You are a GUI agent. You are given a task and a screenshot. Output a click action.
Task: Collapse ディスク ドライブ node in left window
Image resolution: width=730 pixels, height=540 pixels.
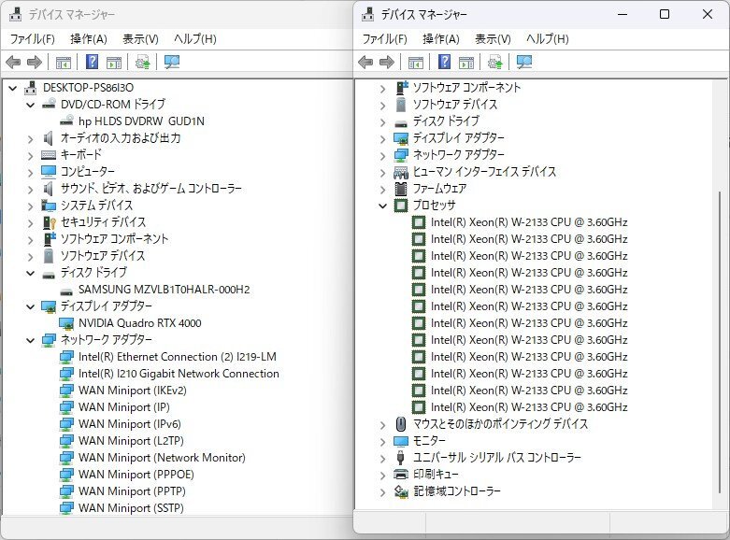point(30,273)
